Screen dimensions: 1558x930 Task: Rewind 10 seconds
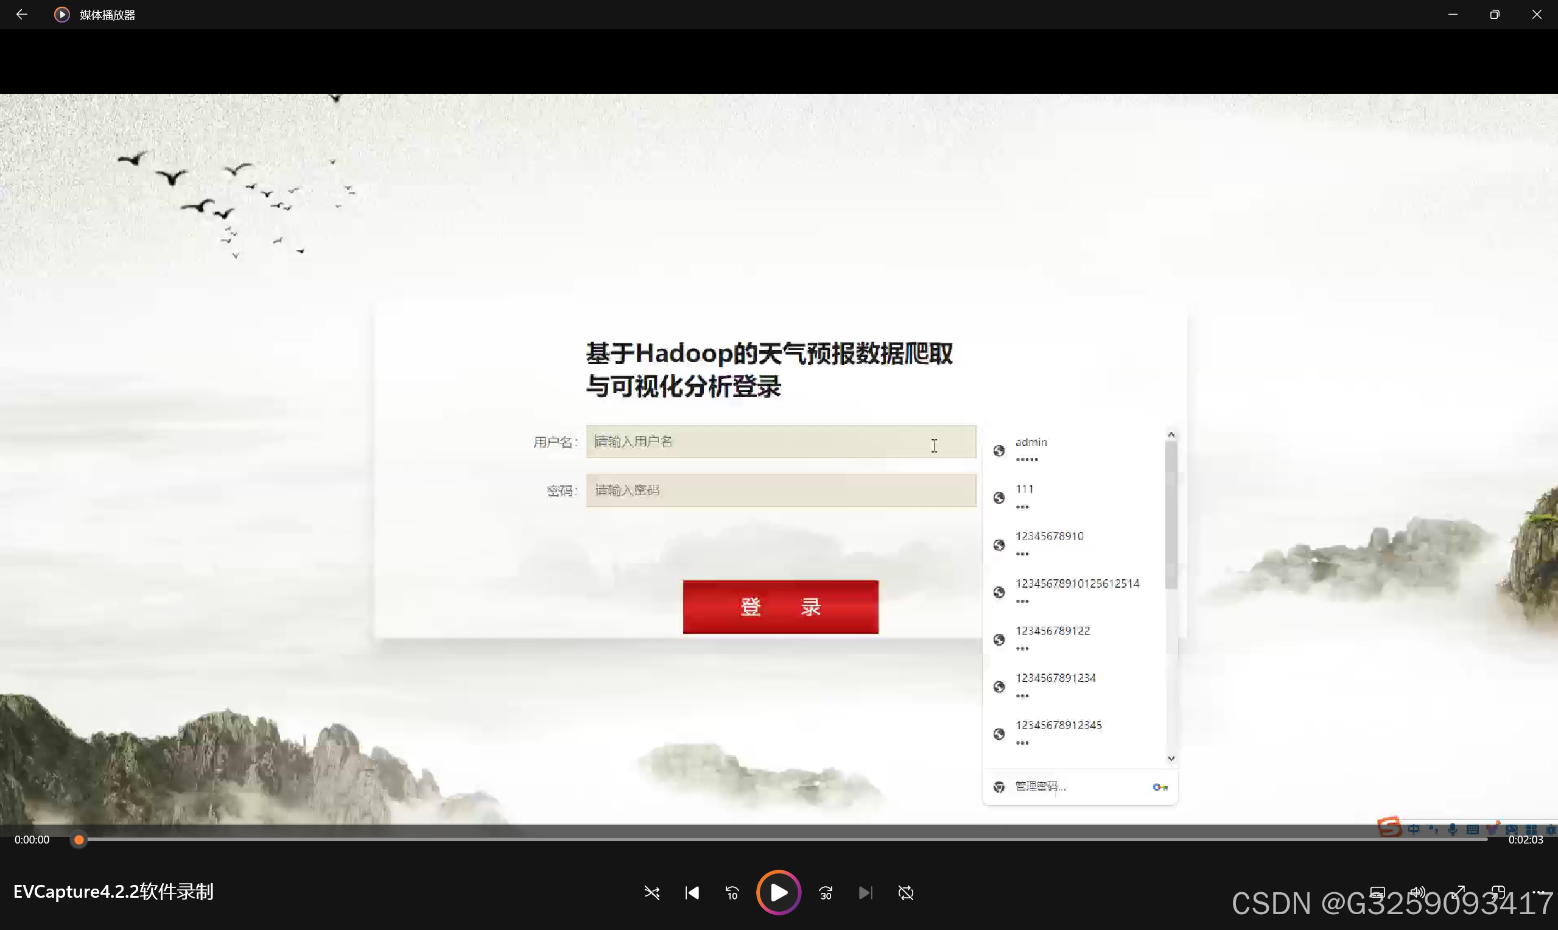(732, 892)
